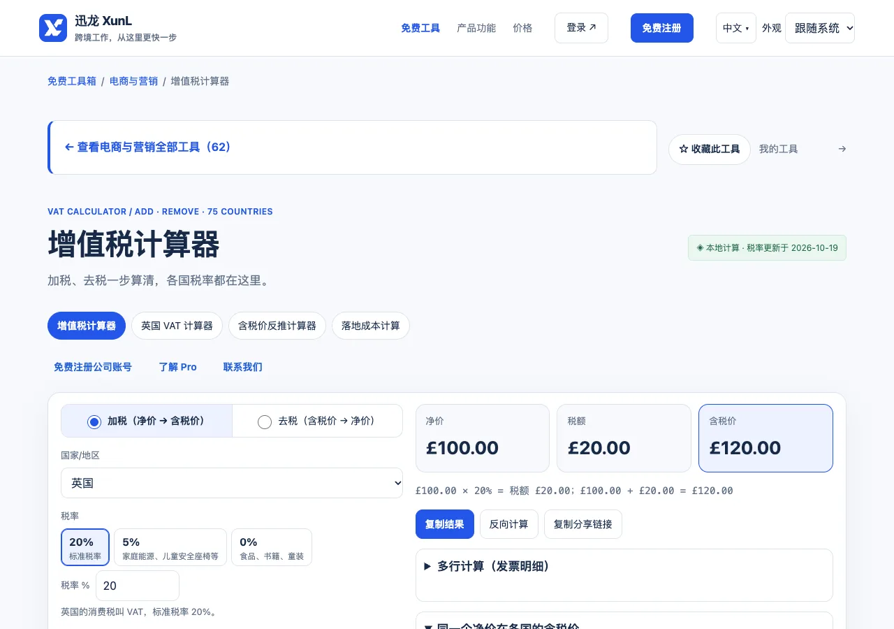The image size is (894, 629).
Task: Switch to the 含税价反推计算器 tab
Action: pyautogui.click(x=277, y=326)
